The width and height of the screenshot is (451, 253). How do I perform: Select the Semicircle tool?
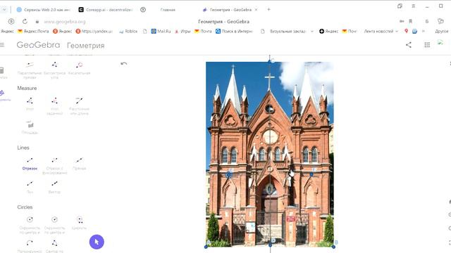(30, 246)
